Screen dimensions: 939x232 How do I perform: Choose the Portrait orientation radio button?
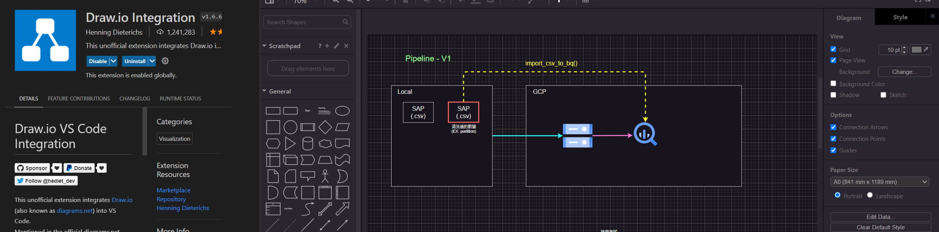[837, 195]
